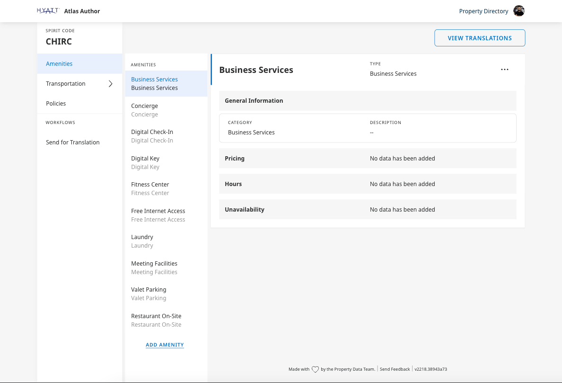Click the DESCRIPTION field label
The image size is (562, 383).
385,123
